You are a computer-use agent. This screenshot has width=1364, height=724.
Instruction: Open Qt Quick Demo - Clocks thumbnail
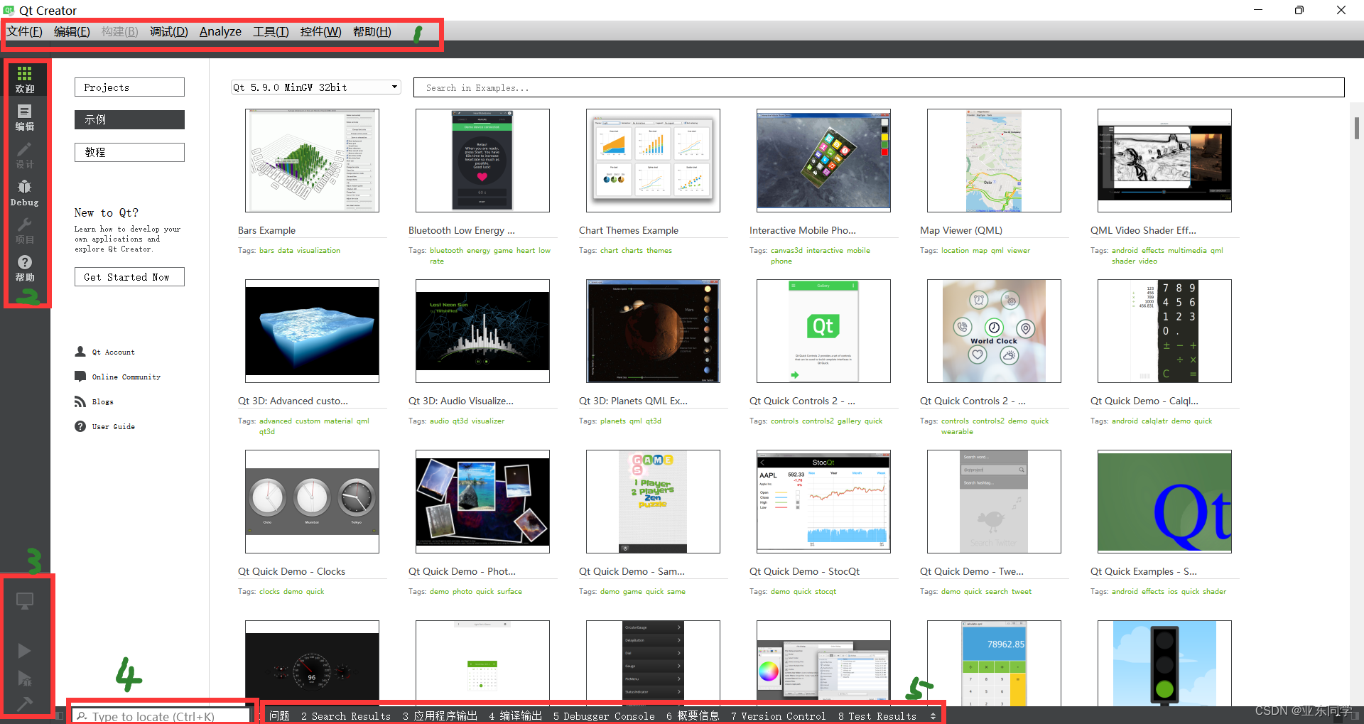[312, 502]
